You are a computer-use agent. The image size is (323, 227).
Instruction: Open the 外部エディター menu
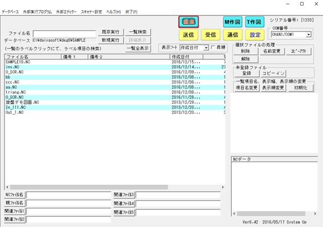(66, 12)
